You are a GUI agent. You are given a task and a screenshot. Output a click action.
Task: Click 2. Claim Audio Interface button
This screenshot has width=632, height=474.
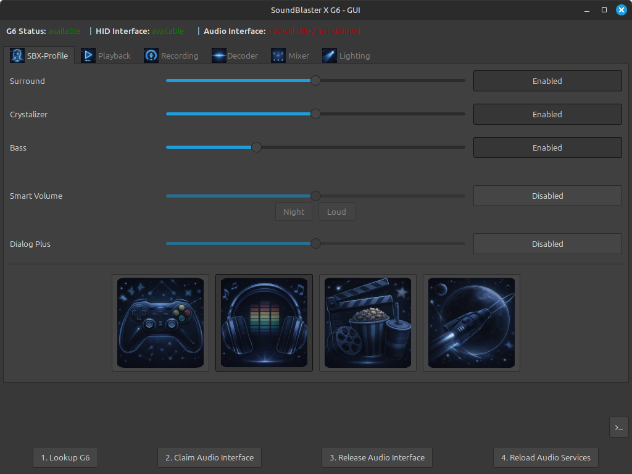pyautogui.click(x=210, y=457)
